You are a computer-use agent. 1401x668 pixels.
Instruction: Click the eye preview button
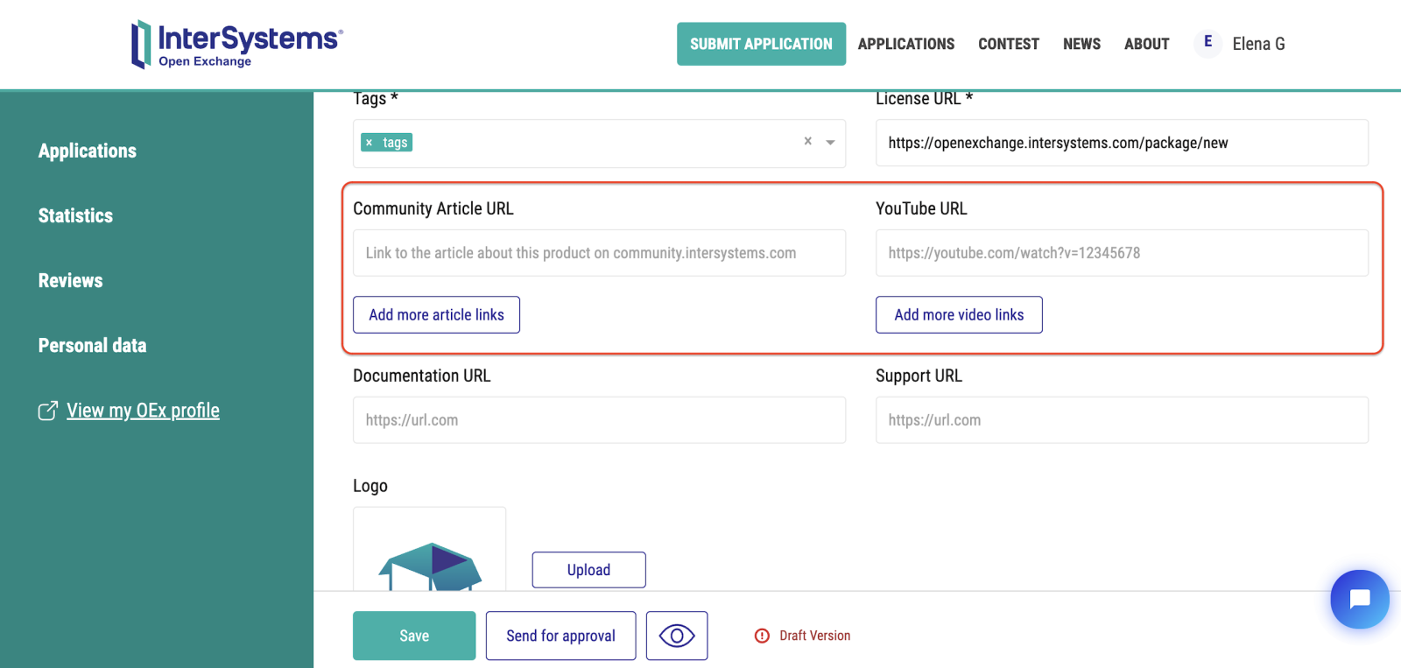[x=676, y=636]
